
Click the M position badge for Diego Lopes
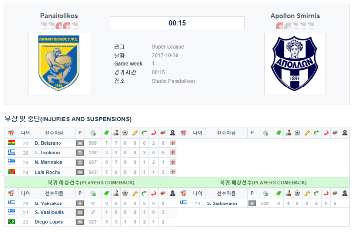pos(80,222)
